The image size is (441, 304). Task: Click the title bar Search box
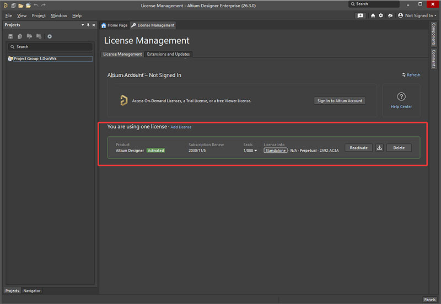coord(374,4)
